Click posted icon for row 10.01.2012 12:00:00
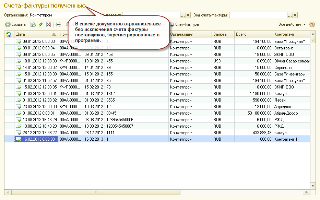 point(19,61)
